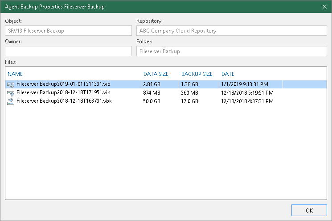
Task: Sort files by the BACKUP SIZE column
Action: point(197,74)
